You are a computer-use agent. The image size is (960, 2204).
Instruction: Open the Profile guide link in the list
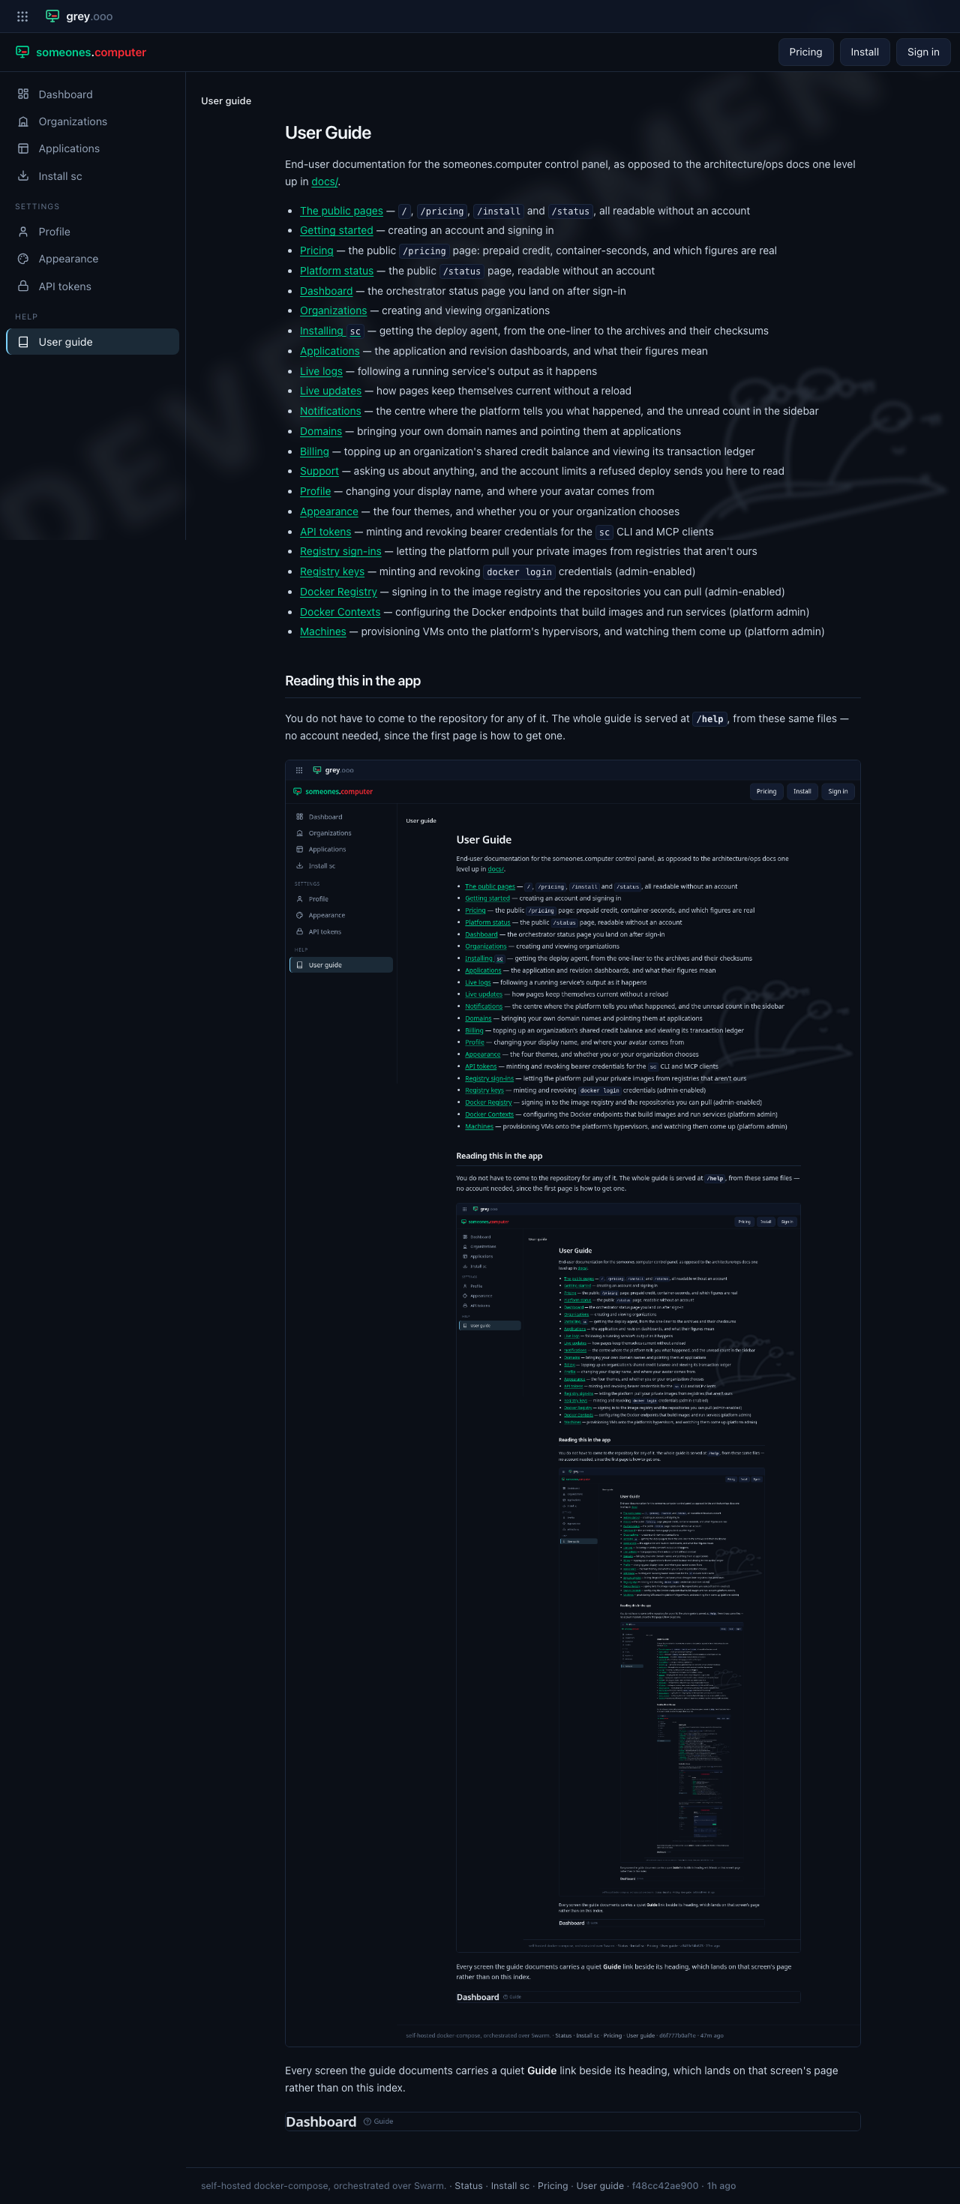315,491
